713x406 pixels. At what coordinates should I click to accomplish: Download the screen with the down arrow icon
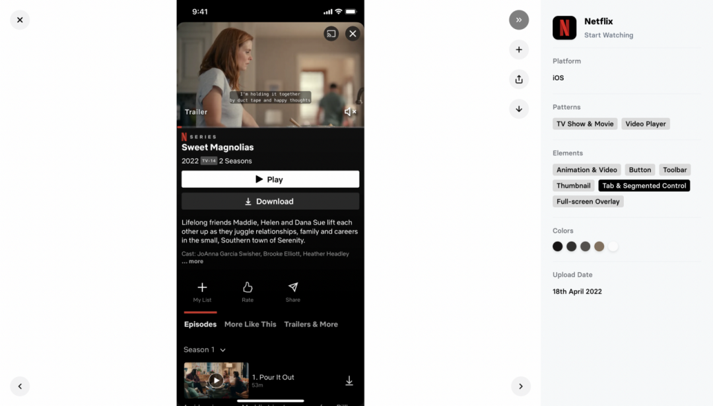point(519,109)
